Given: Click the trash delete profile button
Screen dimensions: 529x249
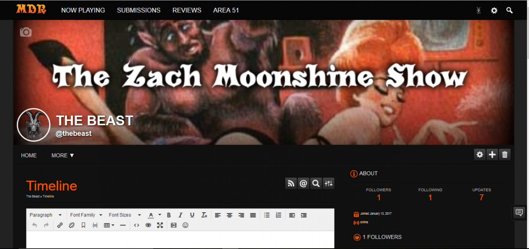Looking at the screenshot, I should click(505, 155).
